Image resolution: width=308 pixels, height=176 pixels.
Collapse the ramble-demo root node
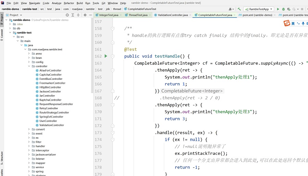[6, 20]
